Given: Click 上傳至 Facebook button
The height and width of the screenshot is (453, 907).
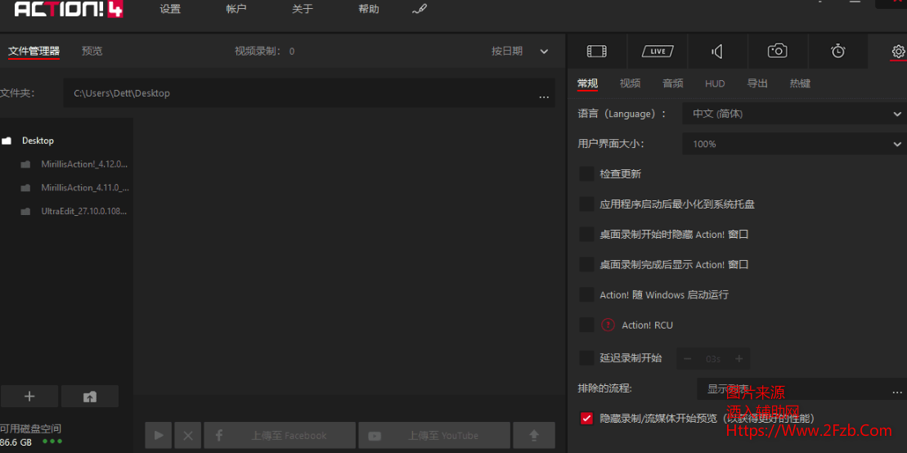Looking at the screenshot, I should [x=280, y=436].
